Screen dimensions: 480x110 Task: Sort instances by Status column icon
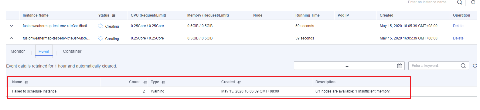click(114, 15)
